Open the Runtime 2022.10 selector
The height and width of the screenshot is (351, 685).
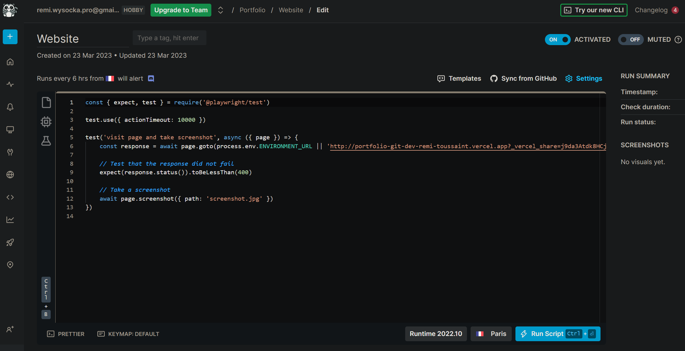pos(436,334)
